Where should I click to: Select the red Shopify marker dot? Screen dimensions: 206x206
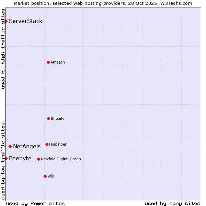tap(48, 118)
